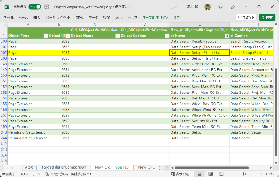Open the Object ID filter dropdown
The height and width of the screenshot is (177, 279).
(x=68, y=36)
